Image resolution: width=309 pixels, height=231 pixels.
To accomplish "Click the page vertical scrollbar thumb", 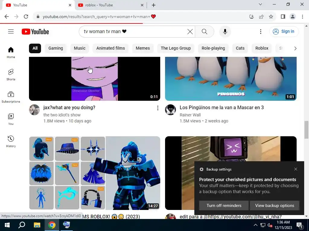I will pos(306,130).
